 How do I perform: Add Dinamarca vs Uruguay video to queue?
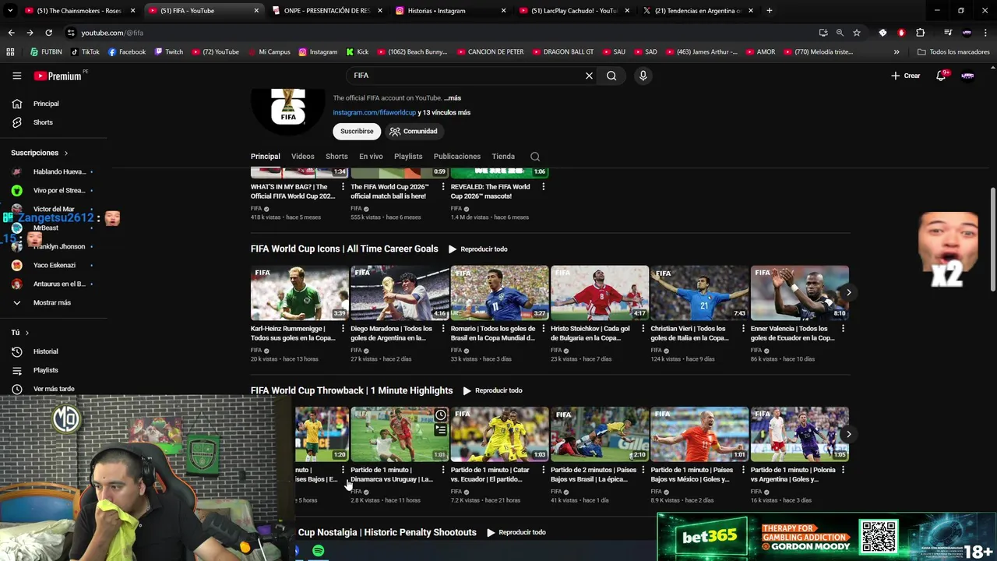[441, 429]
